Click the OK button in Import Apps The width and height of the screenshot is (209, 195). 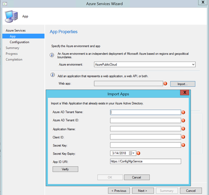[x=110, y=177]
